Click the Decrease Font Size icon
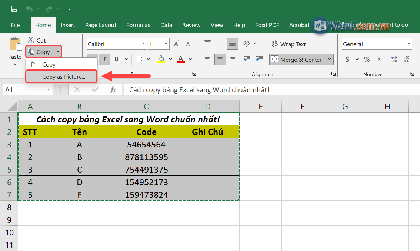Viewport: 420px width, 251px height. pos(188,44)
